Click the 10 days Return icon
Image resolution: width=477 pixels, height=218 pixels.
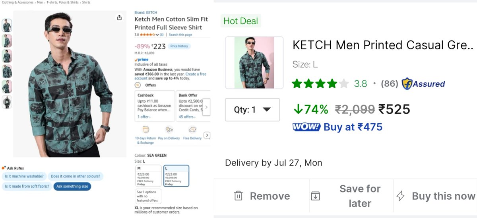145,129
